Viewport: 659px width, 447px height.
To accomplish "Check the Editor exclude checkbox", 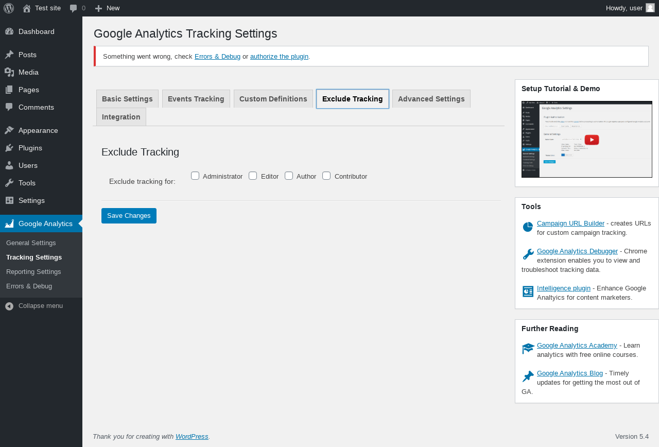I will [x=253, y=176].
